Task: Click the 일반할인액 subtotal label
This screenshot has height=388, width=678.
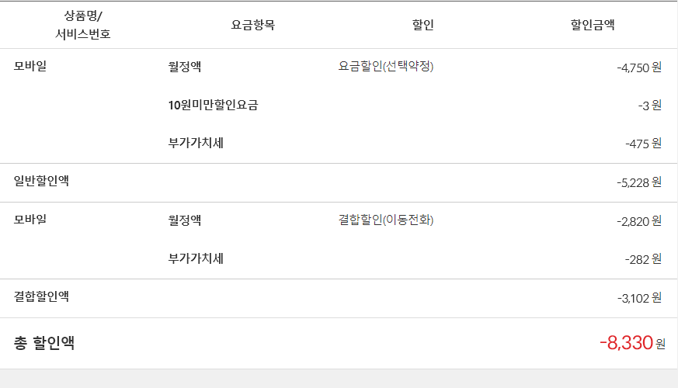Action: click(x=41, y=182)
